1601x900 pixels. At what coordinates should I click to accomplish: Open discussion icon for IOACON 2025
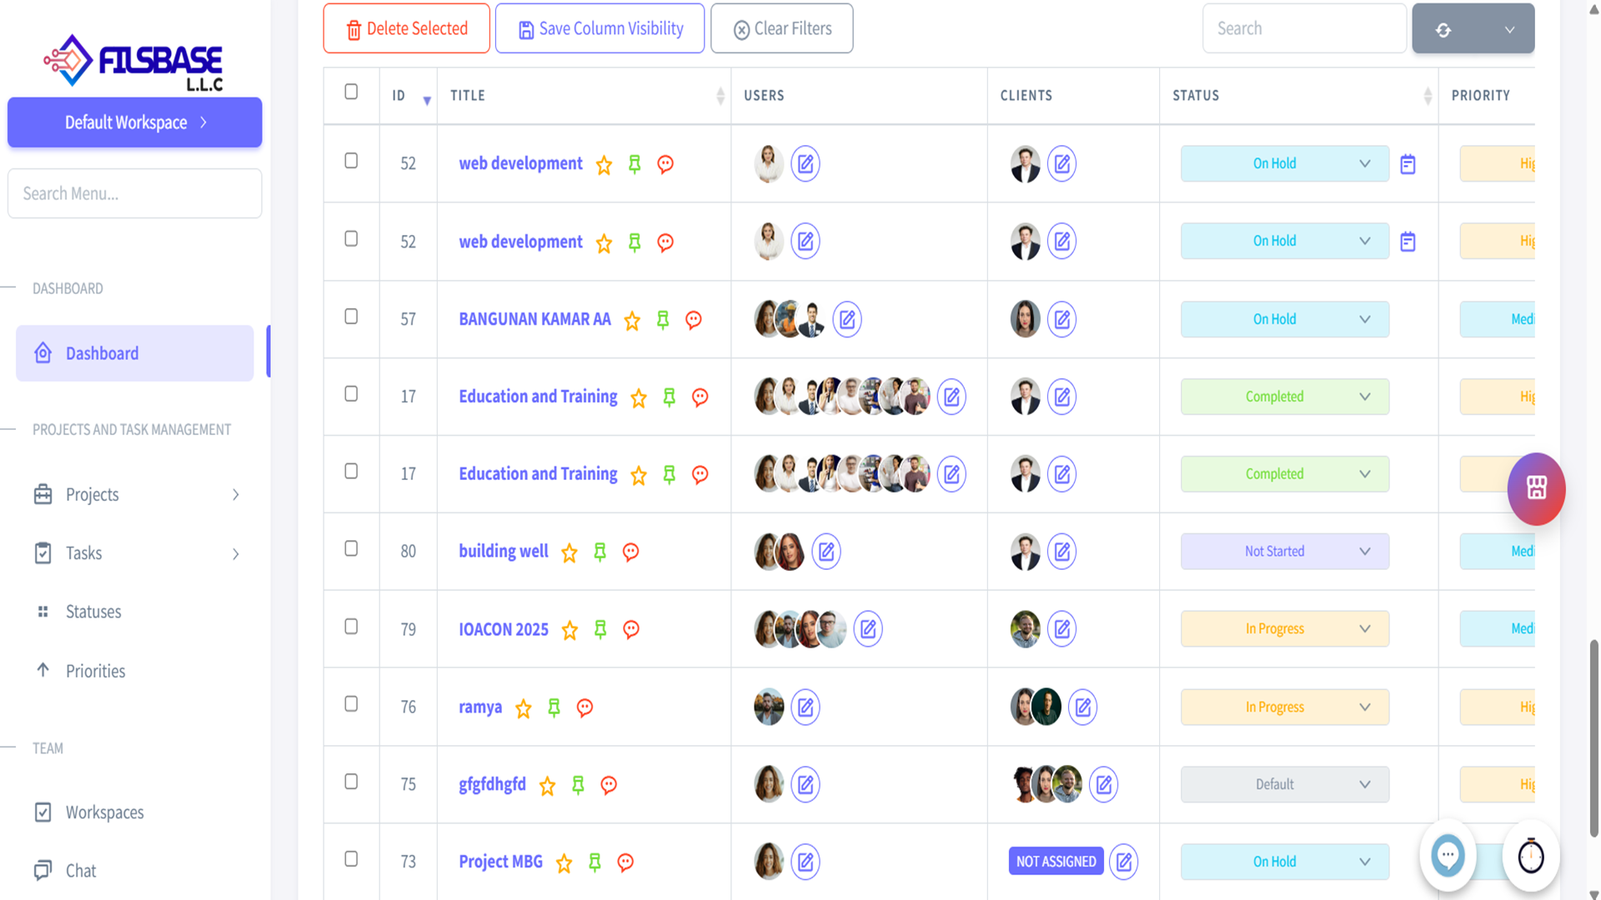(631, 629)
